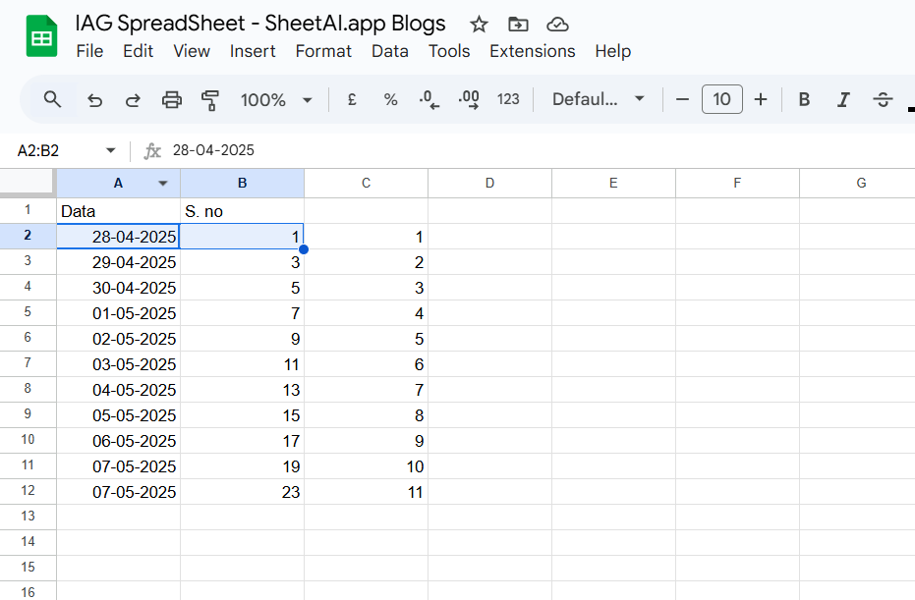The image size is (915, 600).
Task: Star the spreadsheet document
Action: coord(479,25)
